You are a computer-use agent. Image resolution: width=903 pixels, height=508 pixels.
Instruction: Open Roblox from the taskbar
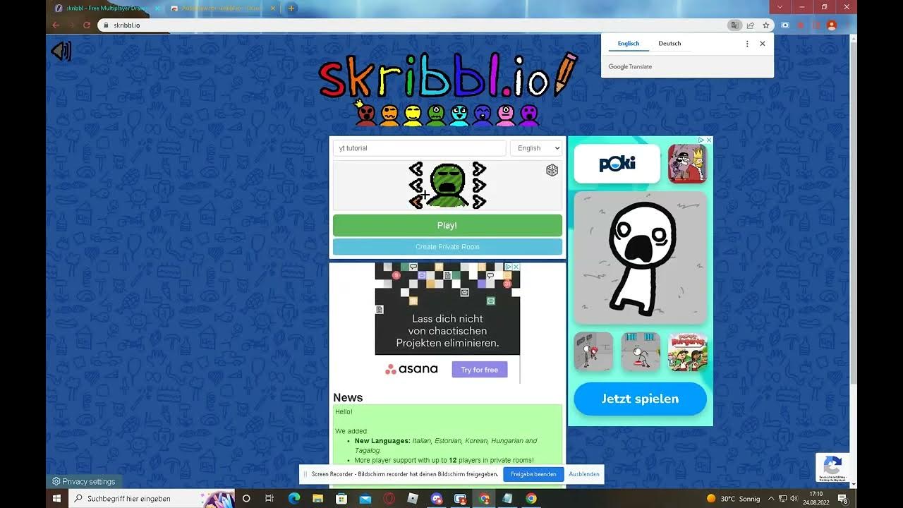point(413,498)
